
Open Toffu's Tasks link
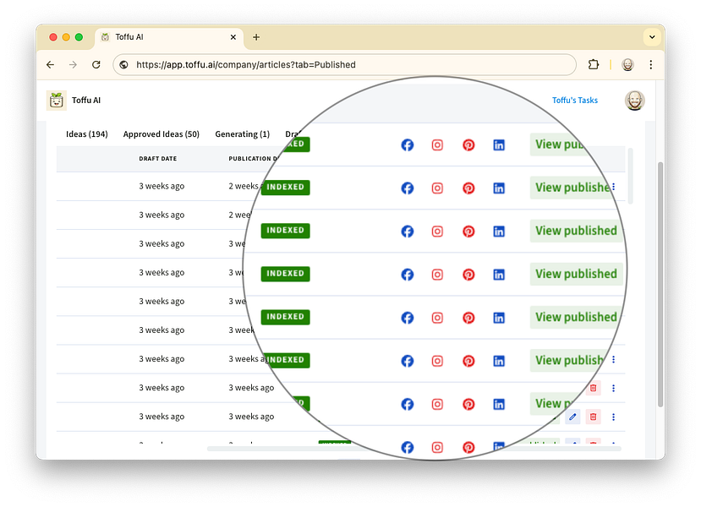point(574,100)
